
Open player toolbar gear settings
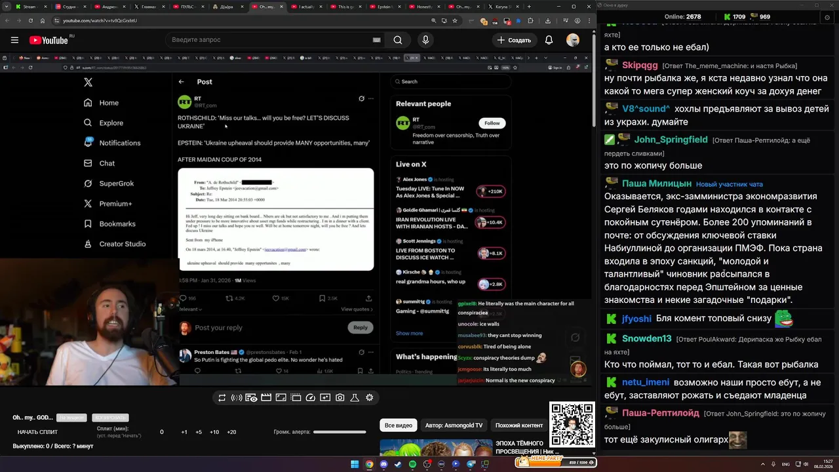pyautogui.click(x=370, y=397)
